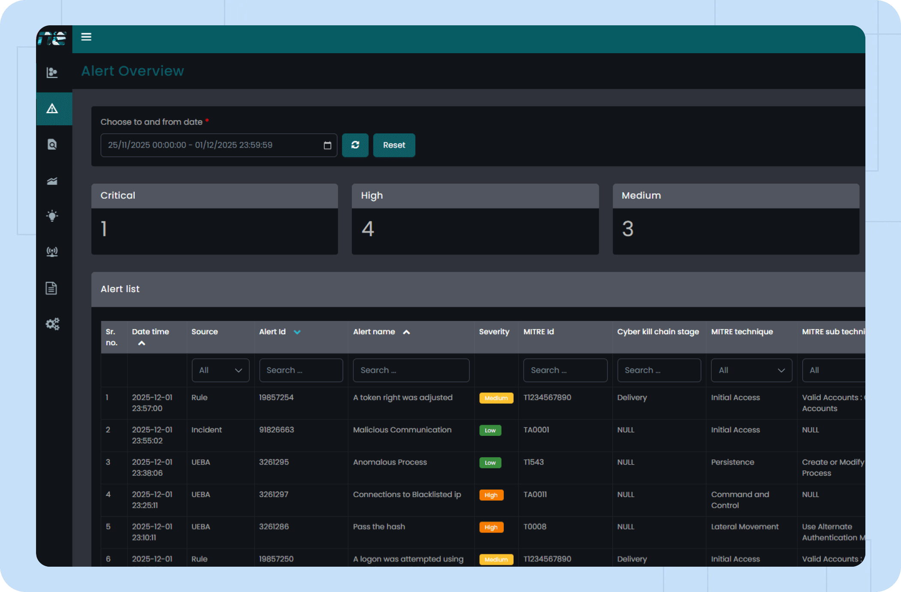The width and height of the screenshot is (901, 592).
Task: Toggle Alert name column sort arrow
Action: coord(406,332)
